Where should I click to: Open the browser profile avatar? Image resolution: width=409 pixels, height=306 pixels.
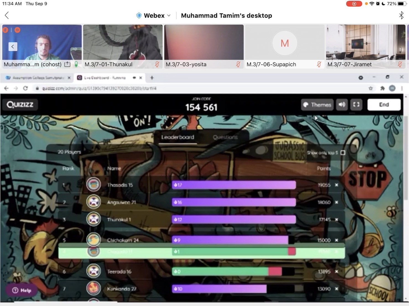[x=392, y=88]
